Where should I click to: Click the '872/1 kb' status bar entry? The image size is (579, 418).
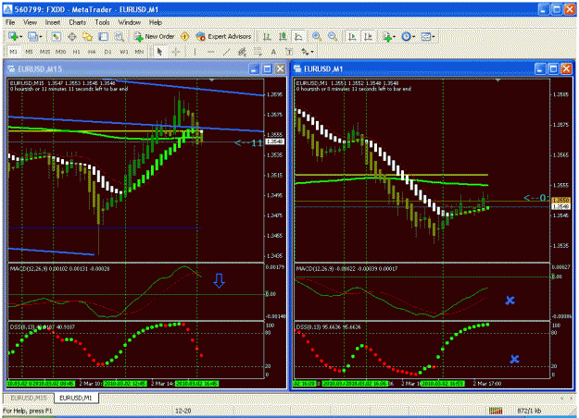click(x=529, y=411)
